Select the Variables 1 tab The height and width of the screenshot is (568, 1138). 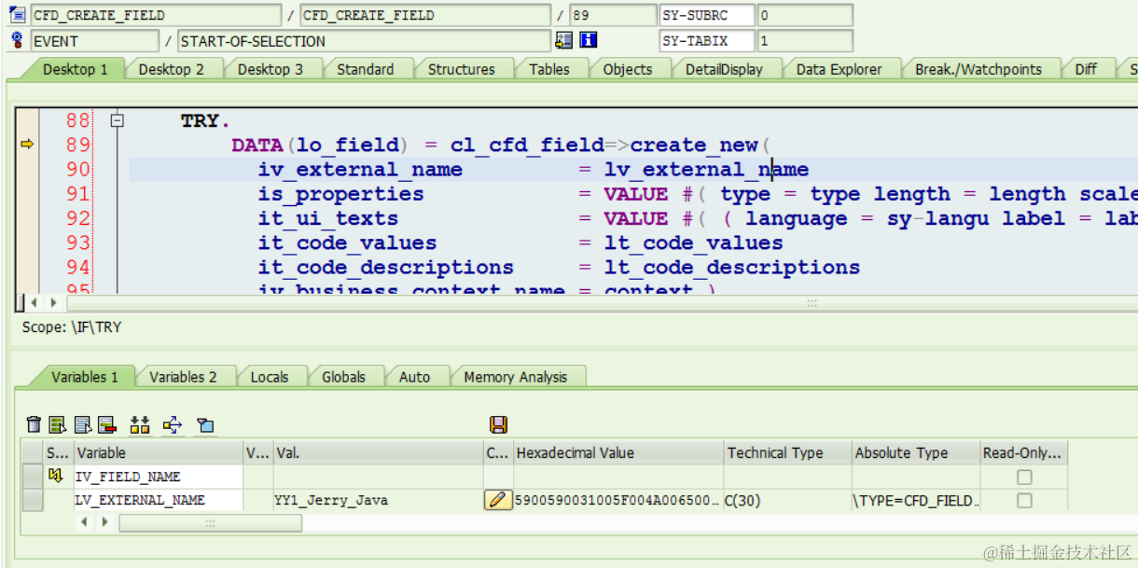pos(85,377)
